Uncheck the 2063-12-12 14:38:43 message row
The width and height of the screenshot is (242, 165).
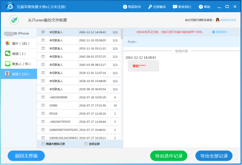(43, 32)
